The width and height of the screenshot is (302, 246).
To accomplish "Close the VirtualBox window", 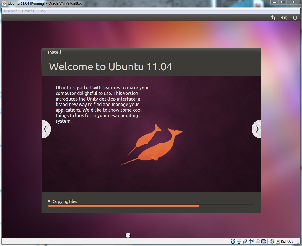I will click(294, 2).
